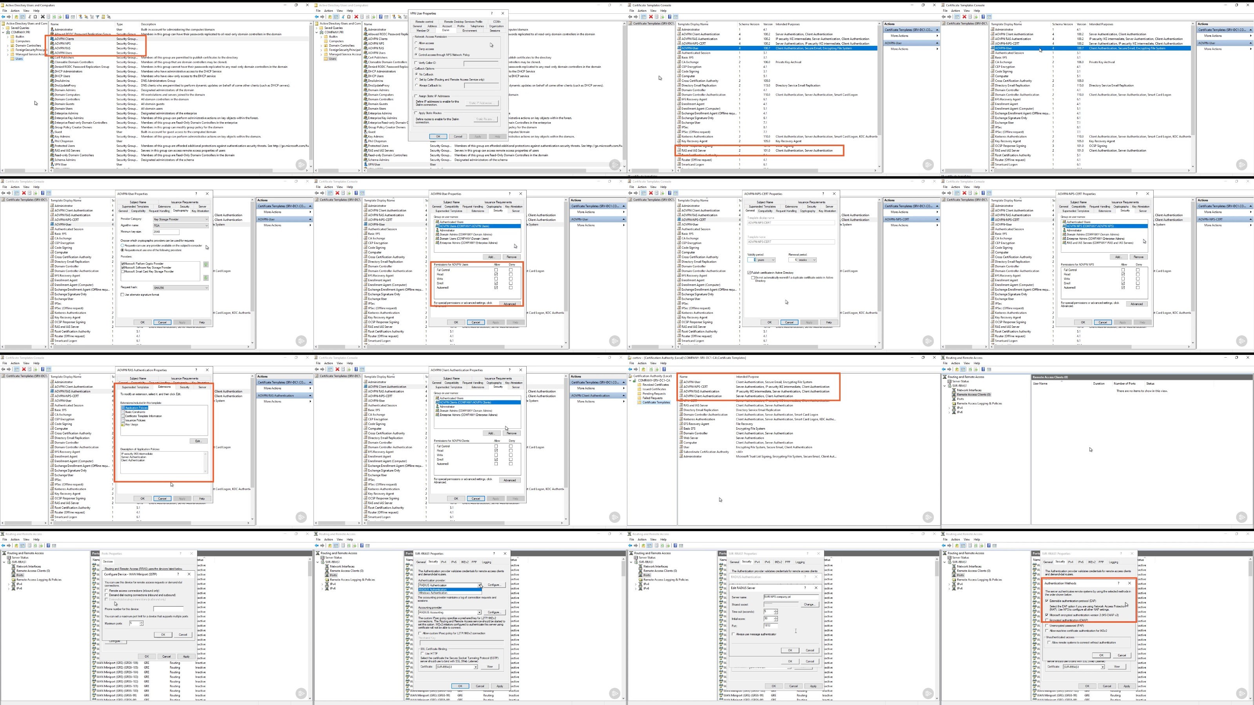Click Revoked Certificates folder icon in certsrv tree
Viewport: 1254px width, 705px height.
[x=640, y=385]
